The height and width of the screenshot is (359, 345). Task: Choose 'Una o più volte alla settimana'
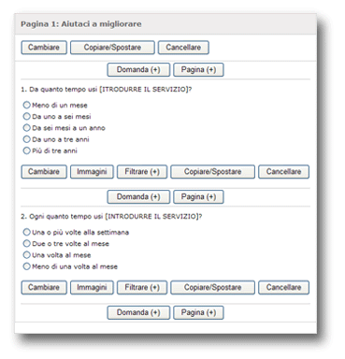coord(27,232)
